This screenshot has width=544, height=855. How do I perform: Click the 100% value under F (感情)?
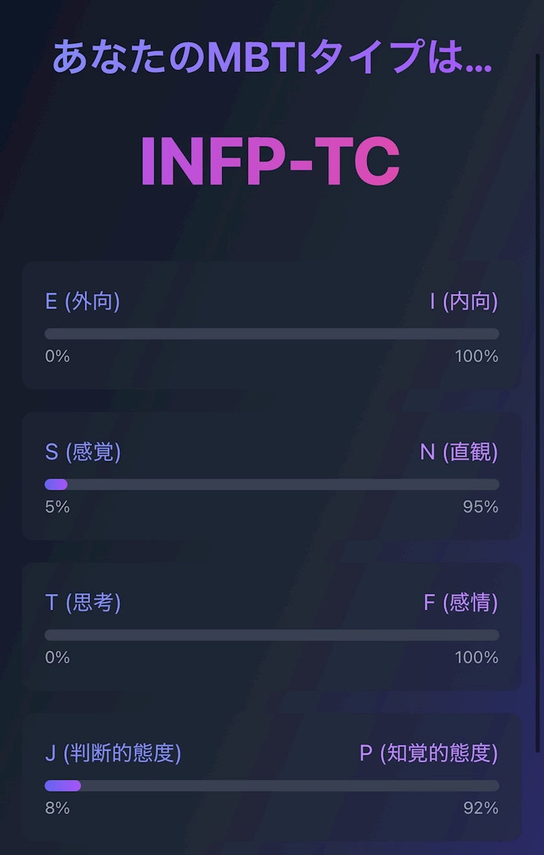(477, 657)
